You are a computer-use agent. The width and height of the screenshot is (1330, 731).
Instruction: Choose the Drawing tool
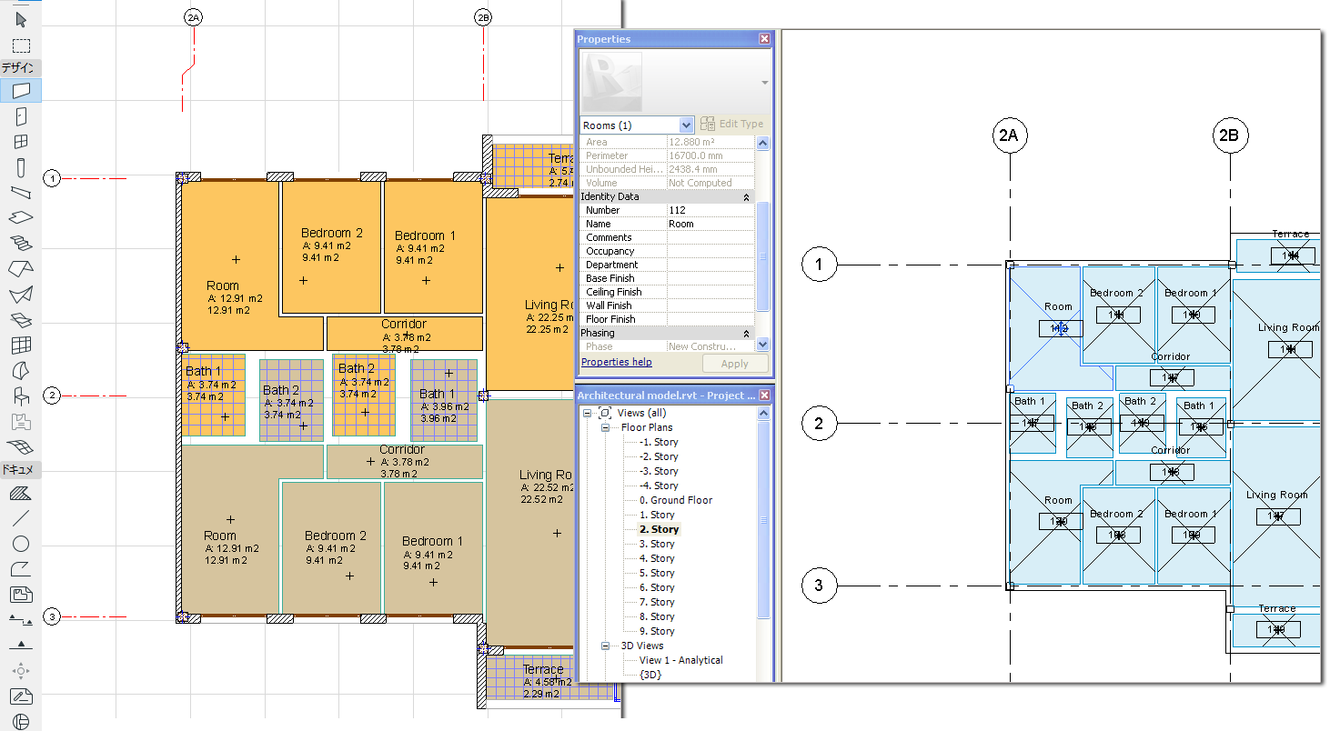pyautogui.click(x=21, y=596)
